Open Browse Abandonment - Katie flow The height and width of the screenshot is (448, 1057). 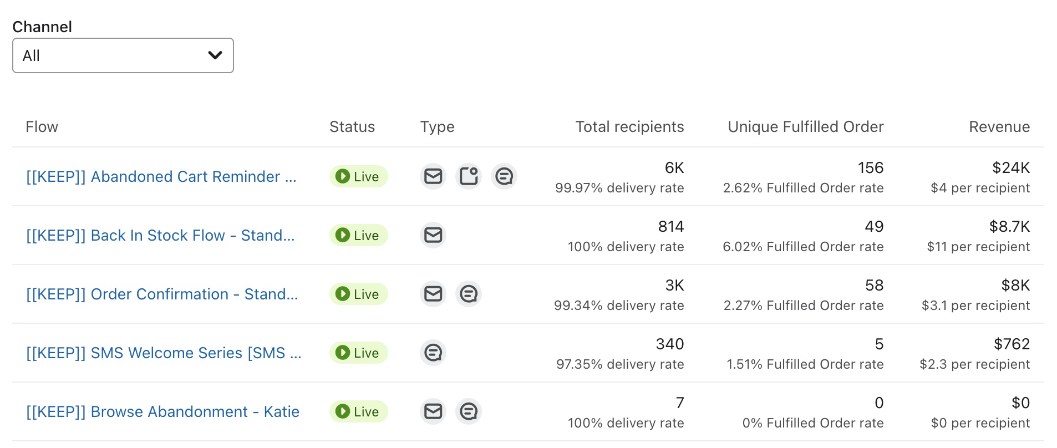pyautogui.click(x=162, y=411)
